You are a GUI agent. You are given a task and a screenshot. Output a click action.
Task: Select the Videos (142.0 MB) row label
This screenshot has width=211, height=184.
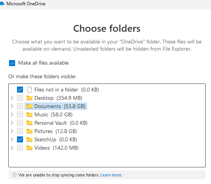57,148
